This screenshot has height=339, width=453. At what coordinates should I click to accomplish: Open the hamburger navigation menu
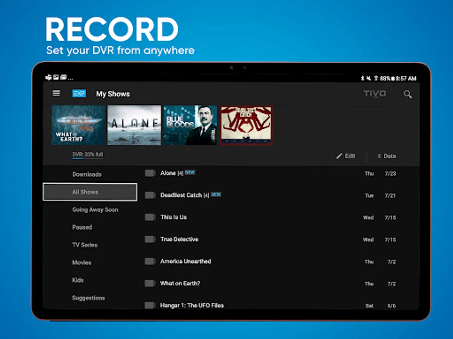pyautogui.click(x=56, y=93)
